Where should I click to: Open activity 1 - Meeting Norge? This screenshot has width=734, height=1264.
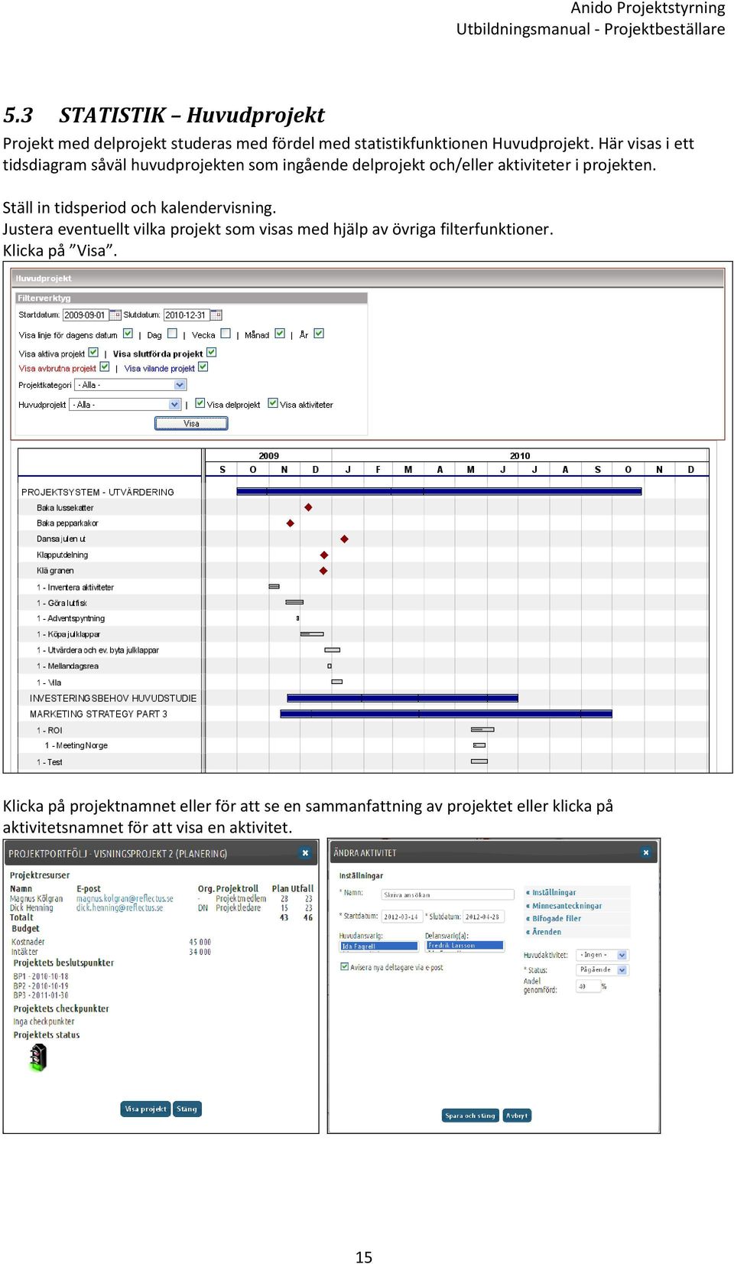click(x=76, y=745)
